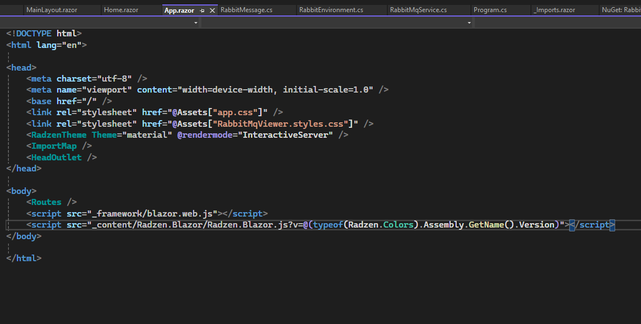Click the "material" Theme value
Viewport: 641px width, 324px height.
coord(147,135)
